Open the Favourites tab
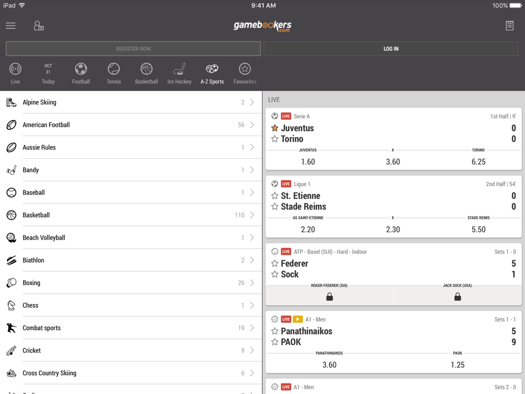 tap(245, 74)
